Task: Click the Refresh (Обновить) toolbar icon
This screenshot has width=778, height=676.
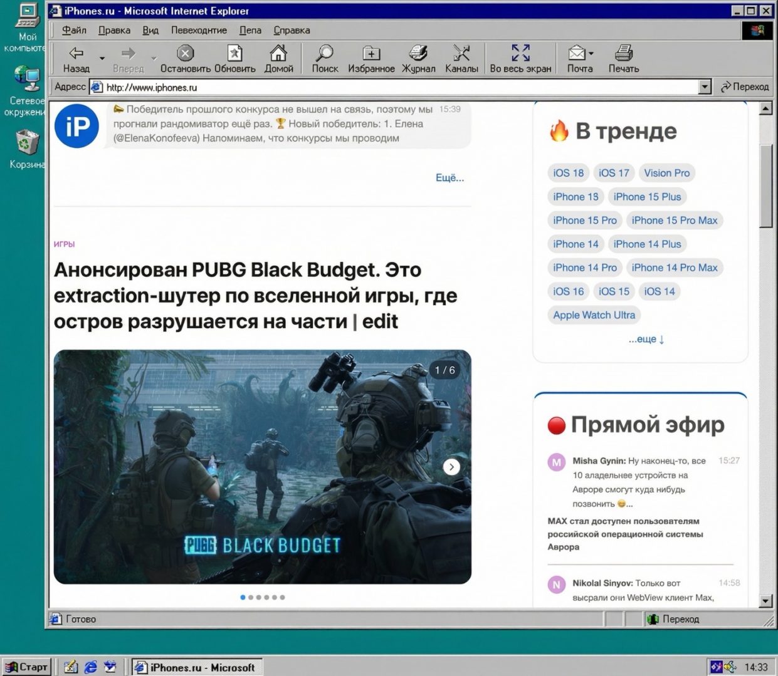Action: [234, 54]
